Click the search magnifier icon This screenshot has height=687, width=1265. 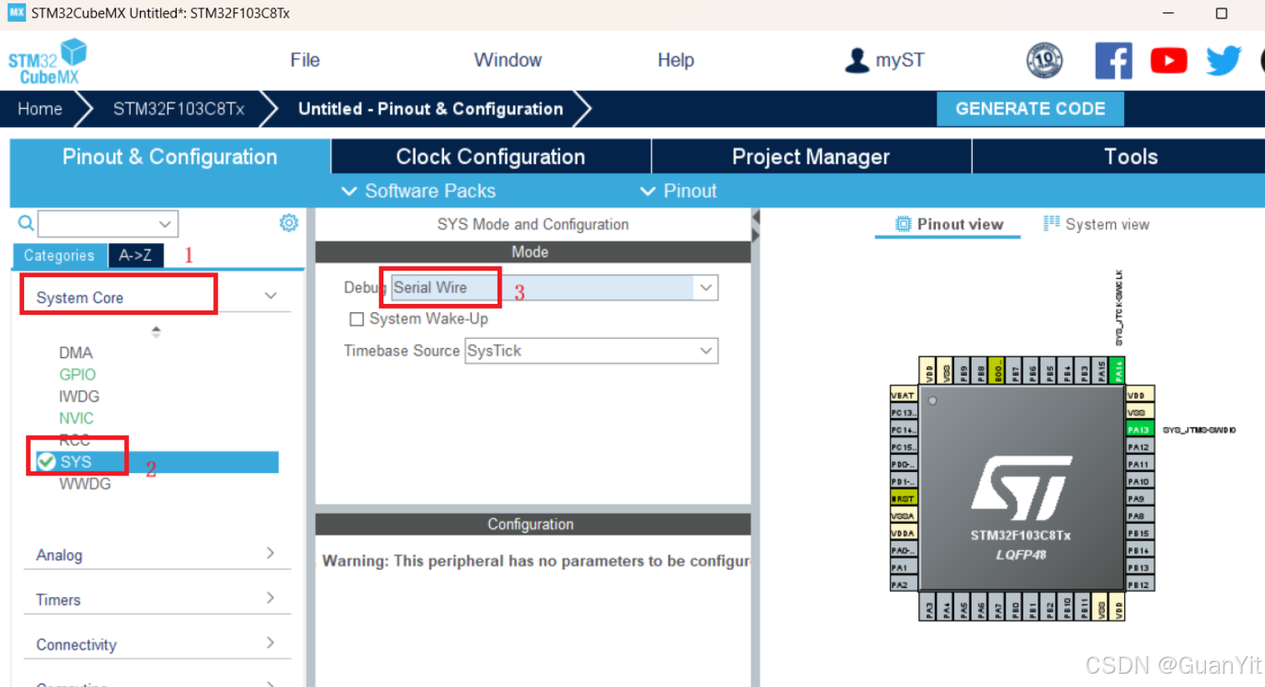click(x=26, y=223)
